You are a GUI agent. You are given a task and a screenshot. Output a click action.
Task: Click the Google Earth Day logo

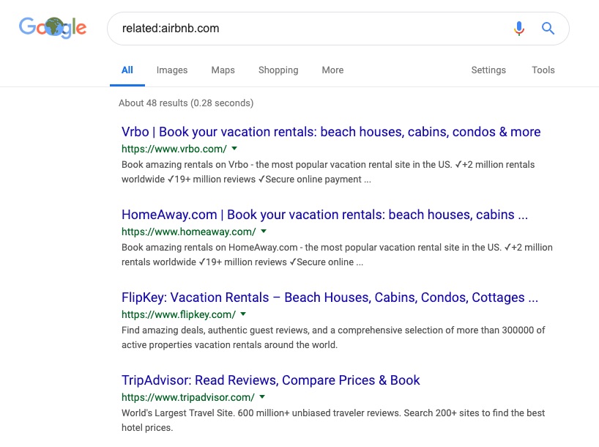click(53, 28)
